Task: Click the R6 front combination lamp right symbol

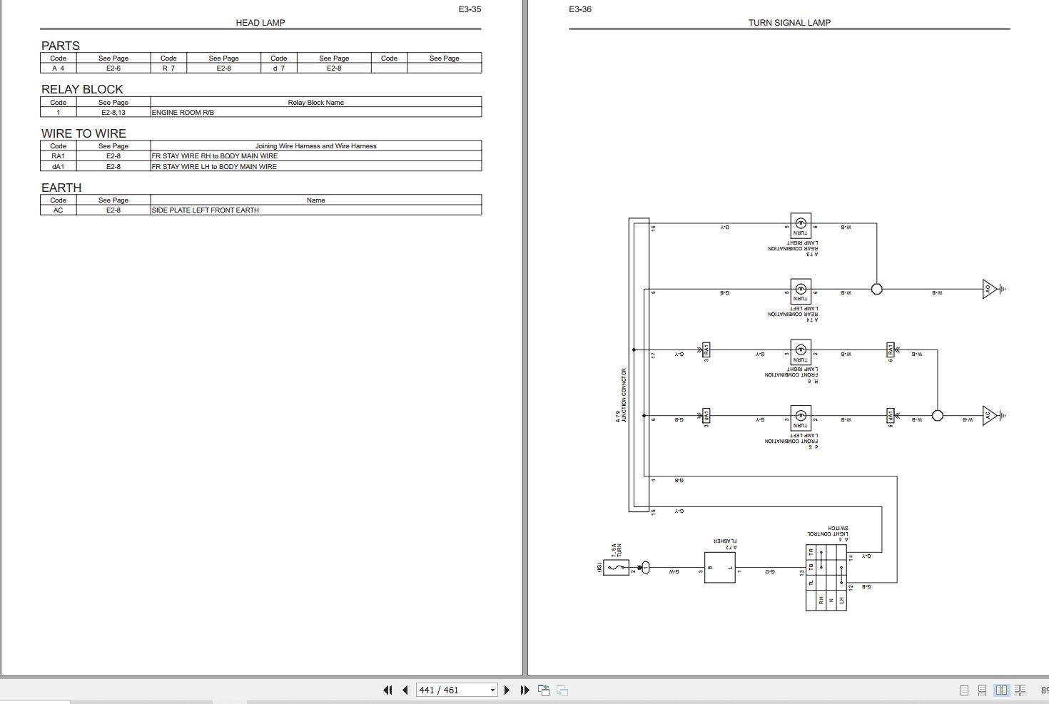Action: click(x=801, y=352)
